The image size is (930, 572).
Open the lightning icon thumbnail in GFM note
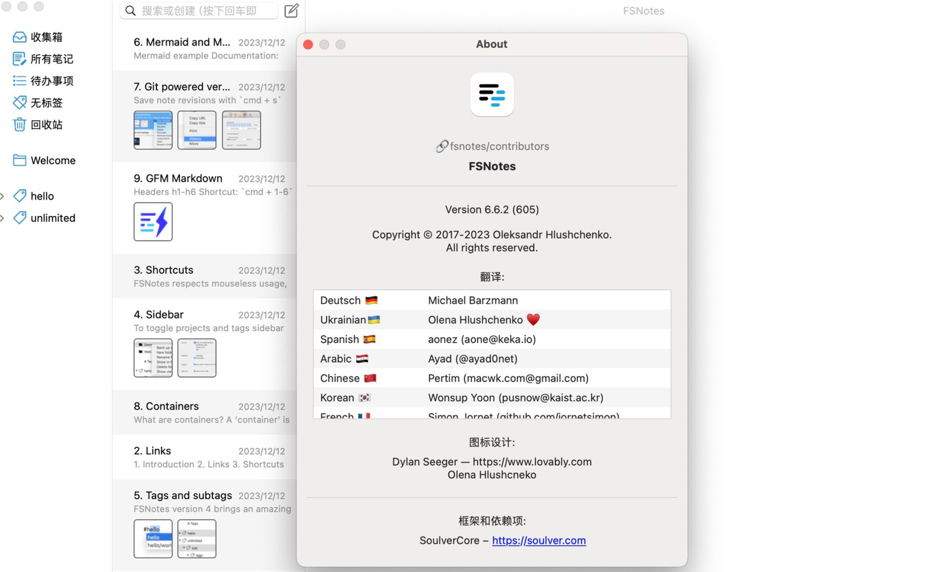153,222
